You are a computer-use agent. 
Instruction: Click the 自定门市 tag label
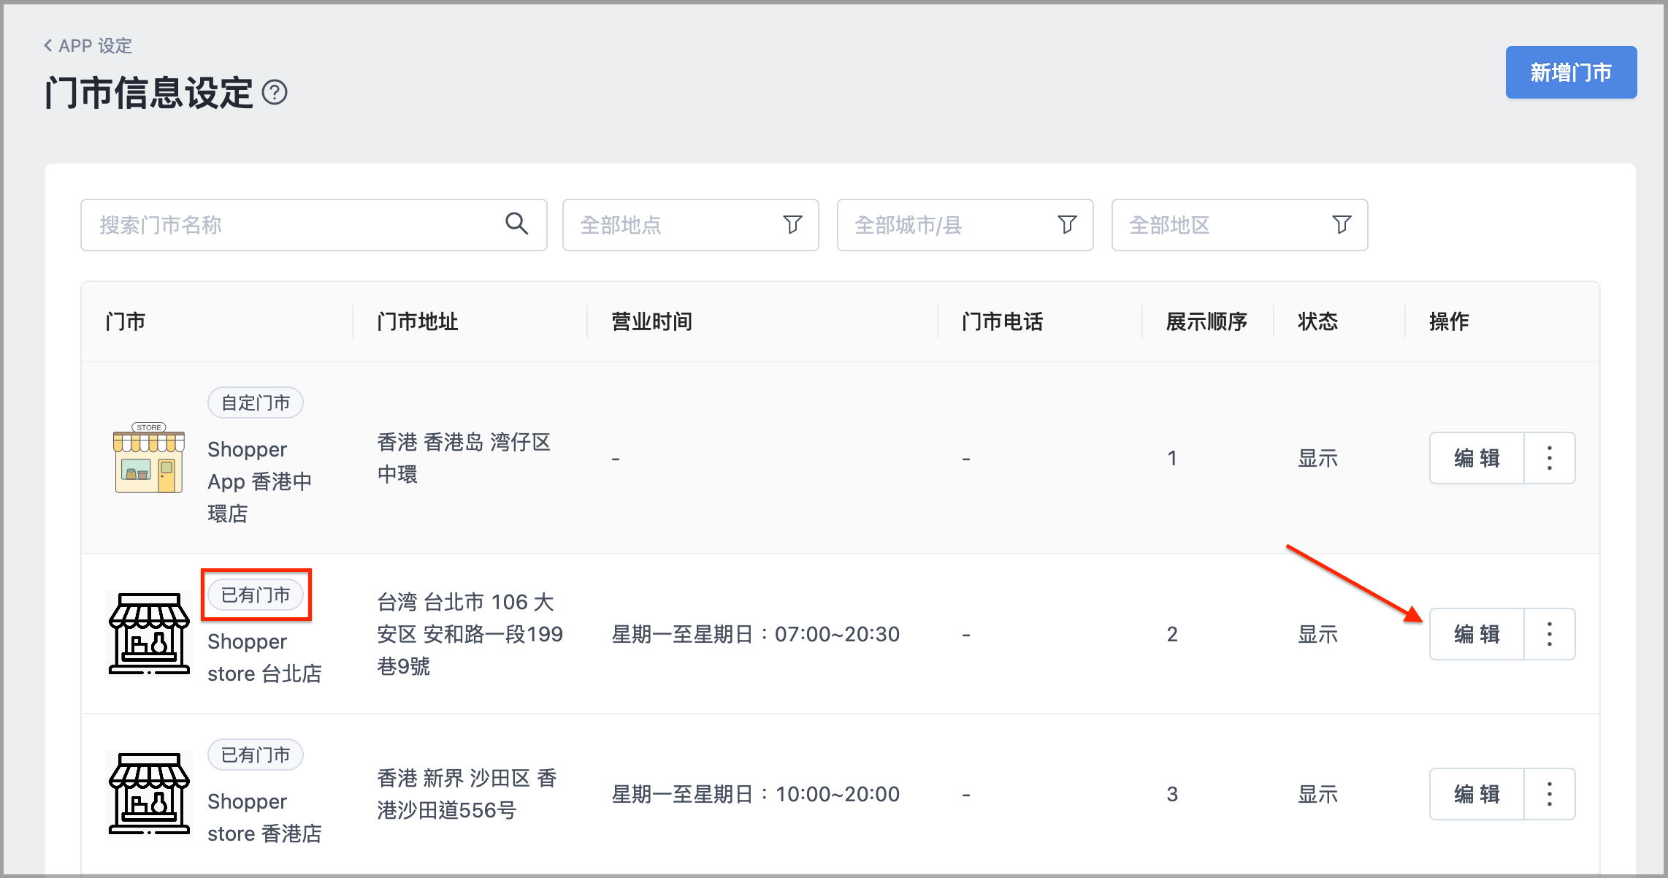(256, 402)
